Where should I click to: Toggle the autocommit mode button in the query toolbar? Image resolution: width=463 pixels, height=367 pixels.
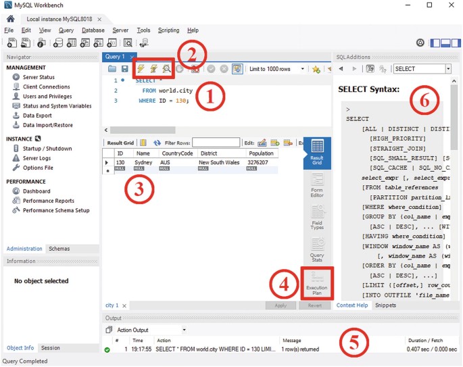(237, 69)
